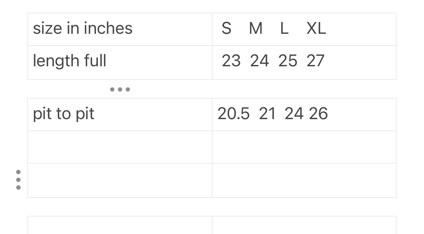
Task: Click the vertical three-dot row handle
Action: [x=18, y=180]
